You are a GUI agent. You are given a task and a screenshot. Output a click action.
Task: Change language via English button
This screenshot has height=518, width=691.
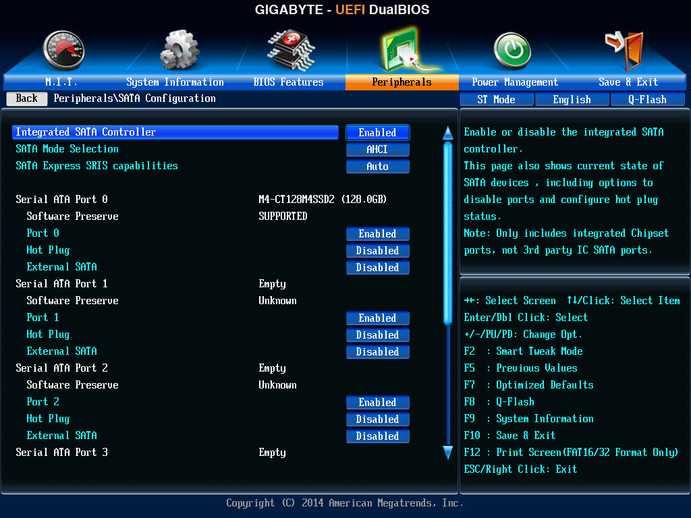pyautogui.click(x=572, y=100)
